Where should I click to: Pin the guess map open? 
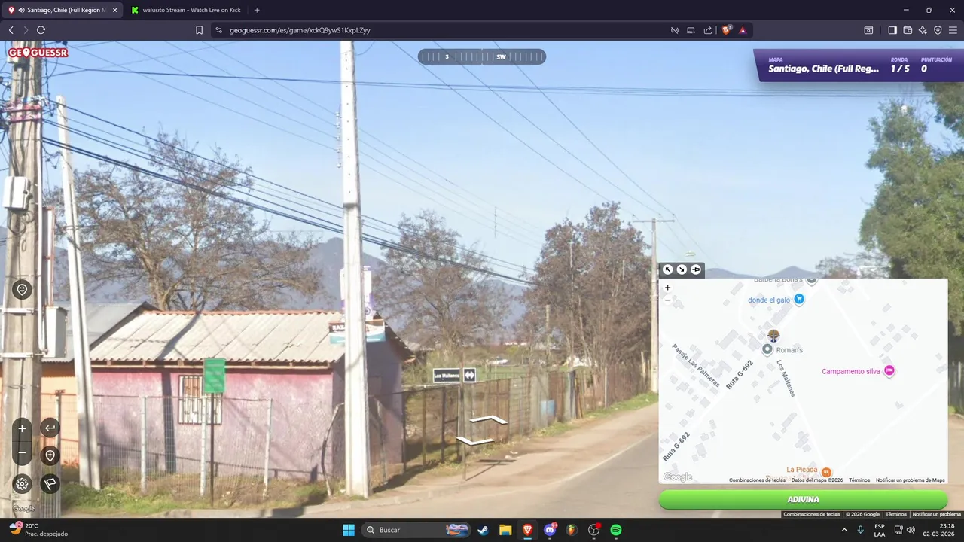click(x=696, y=269)
